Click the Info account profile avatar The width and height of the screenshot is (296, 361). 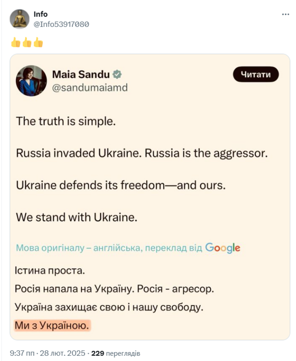point(19,19)
